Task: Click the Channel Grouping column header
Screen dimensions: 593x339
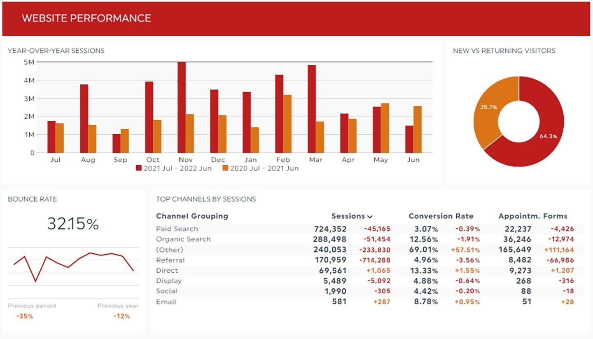Action: tap(192, 216)
